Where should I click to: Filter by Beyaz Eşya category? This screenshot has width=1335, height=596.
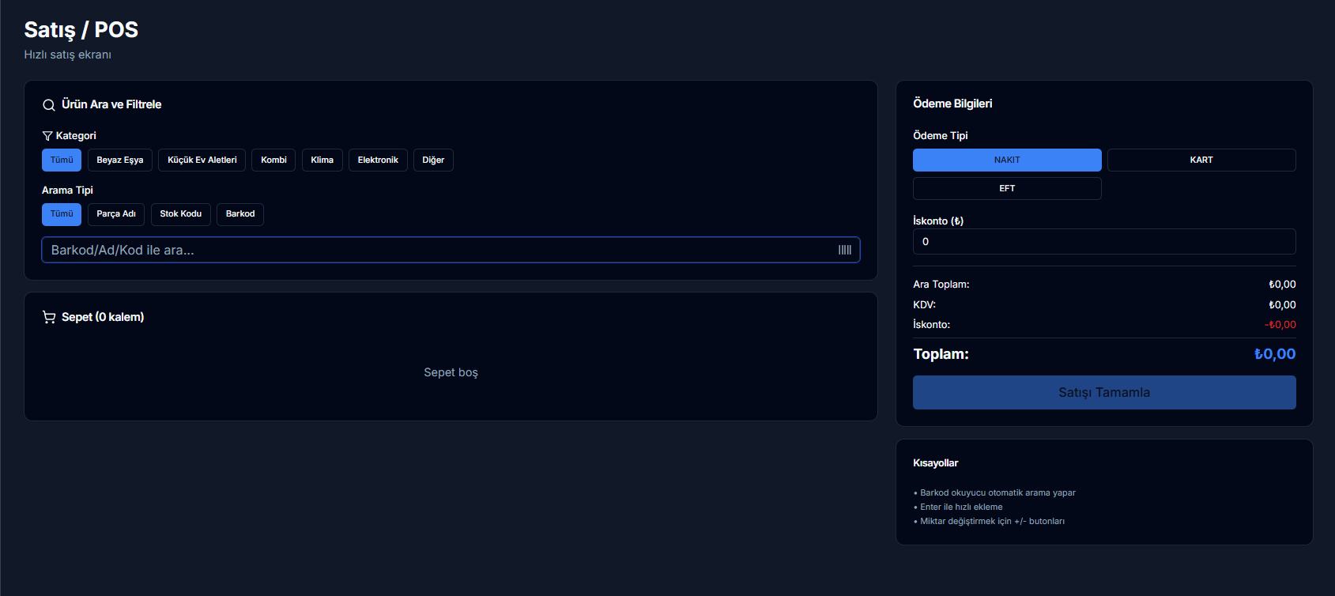point(120,160)
